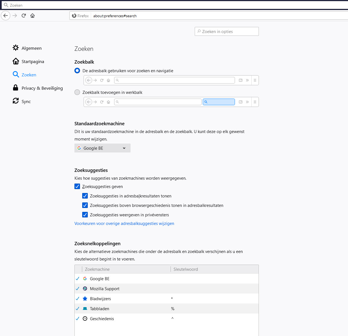Click the Google logo in Google BE row

click(85, 279)
